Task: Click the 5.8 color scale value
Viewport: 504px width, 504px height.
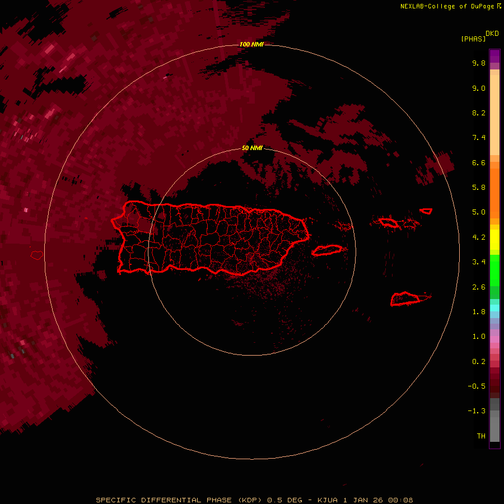Action: pos(479,188)
